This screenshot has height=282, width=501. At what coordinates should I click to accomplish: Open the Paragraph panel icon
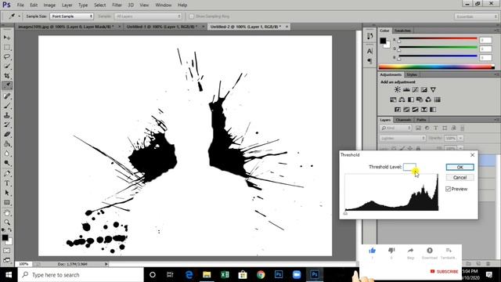point(369,61)
